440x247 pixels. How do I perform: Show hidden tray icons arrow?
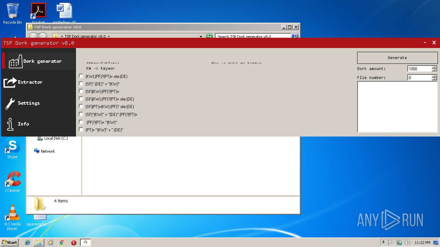click(x=383, y=243)
